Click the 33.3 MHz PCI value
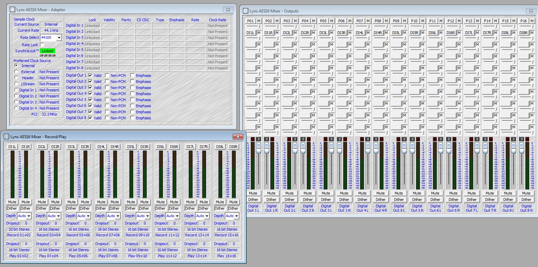 (49, 114)
